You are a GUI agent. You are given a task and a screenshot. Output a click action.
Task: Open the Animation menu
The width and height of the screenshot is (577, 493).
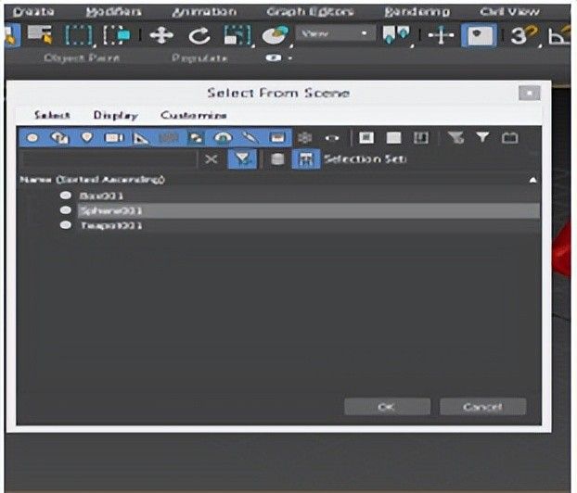pyautogui.click(x=204, y=12)
